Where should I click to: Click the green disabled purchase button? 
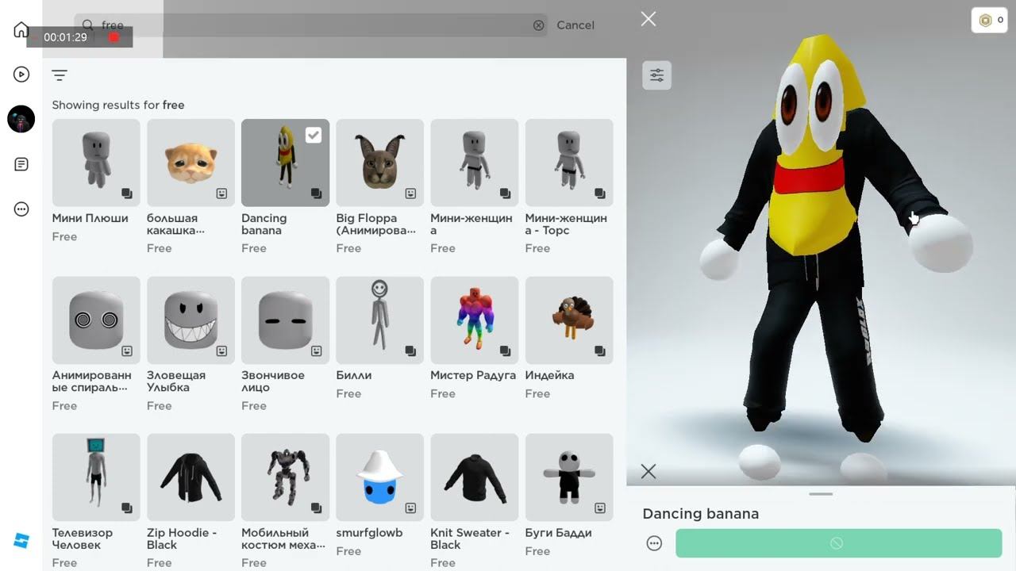point(838,543)
